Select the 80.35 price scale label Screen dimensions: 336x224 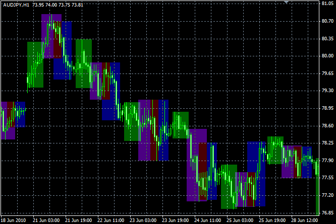tap(327, 39)
